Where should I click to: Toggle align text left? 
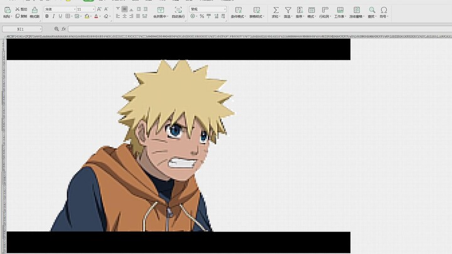118,16
